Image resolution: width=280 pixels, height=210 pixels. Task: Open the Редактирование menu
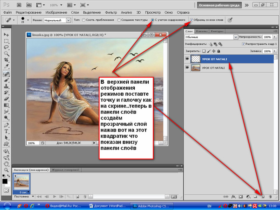pyautogui.click(x=28, y=12)
